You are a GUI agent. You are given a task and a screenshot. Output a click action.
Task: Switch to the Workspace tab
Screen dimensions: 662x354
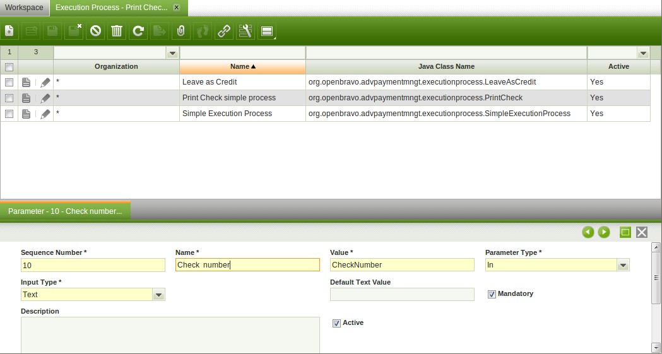point(25,8)
